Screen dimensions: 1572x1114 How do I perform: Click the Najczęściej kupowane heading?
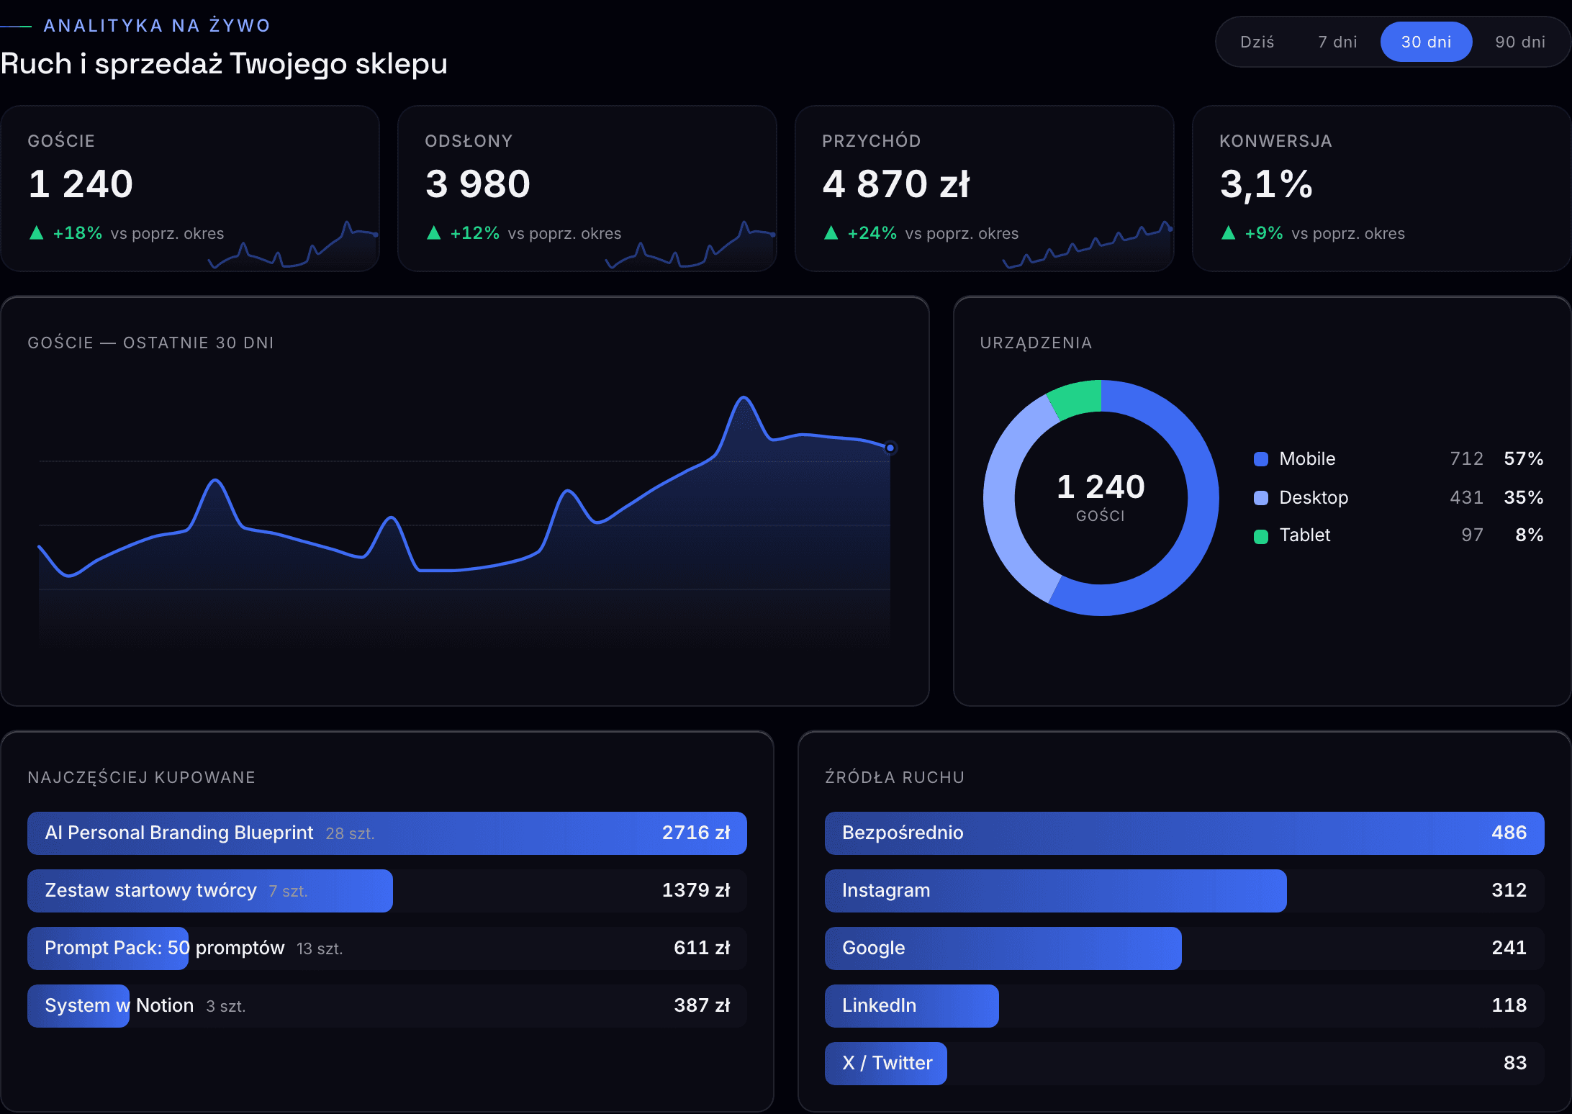click(x=141, y=778)
